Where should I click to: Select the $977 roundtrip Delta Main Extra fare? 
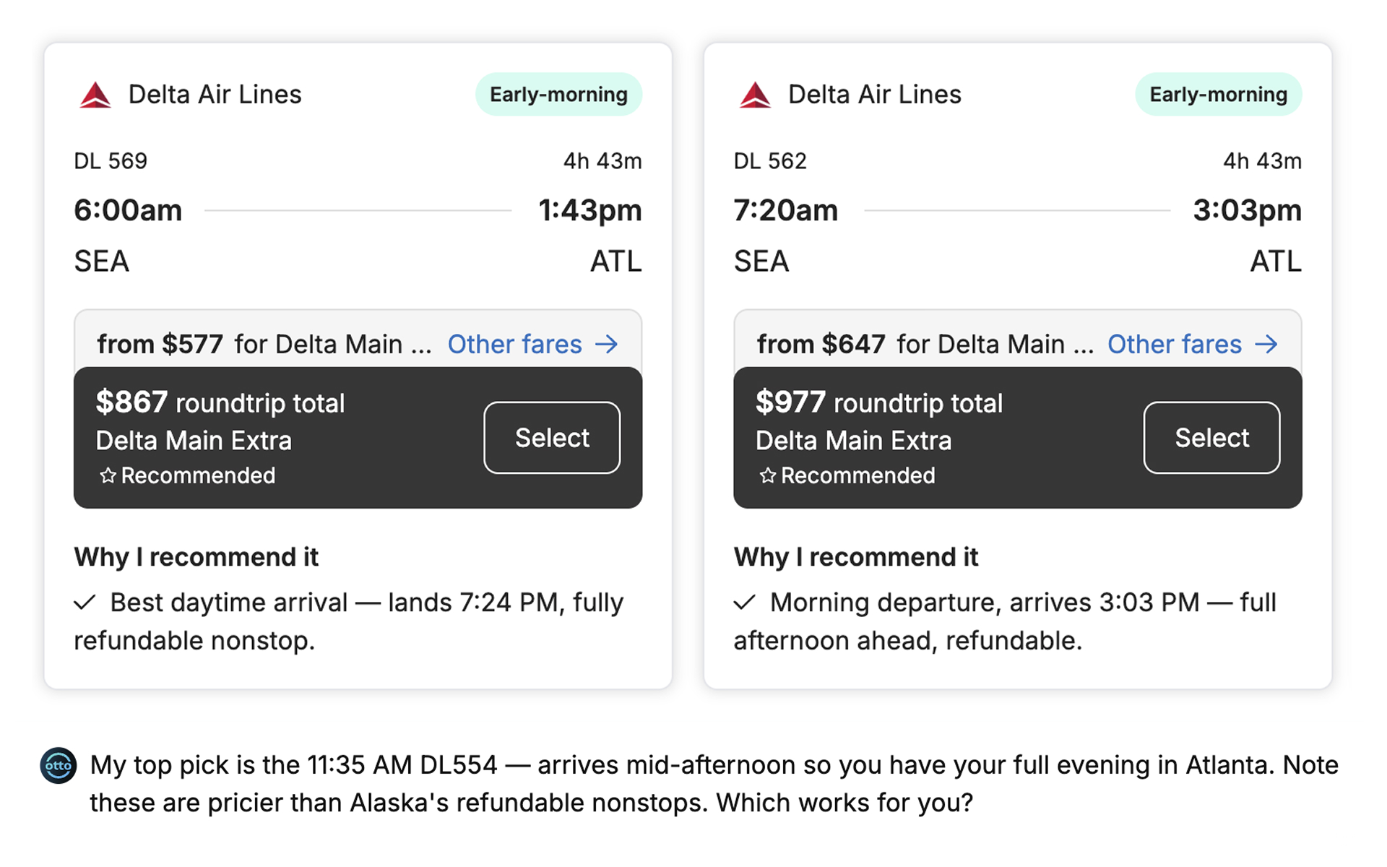click(1211, 438)
